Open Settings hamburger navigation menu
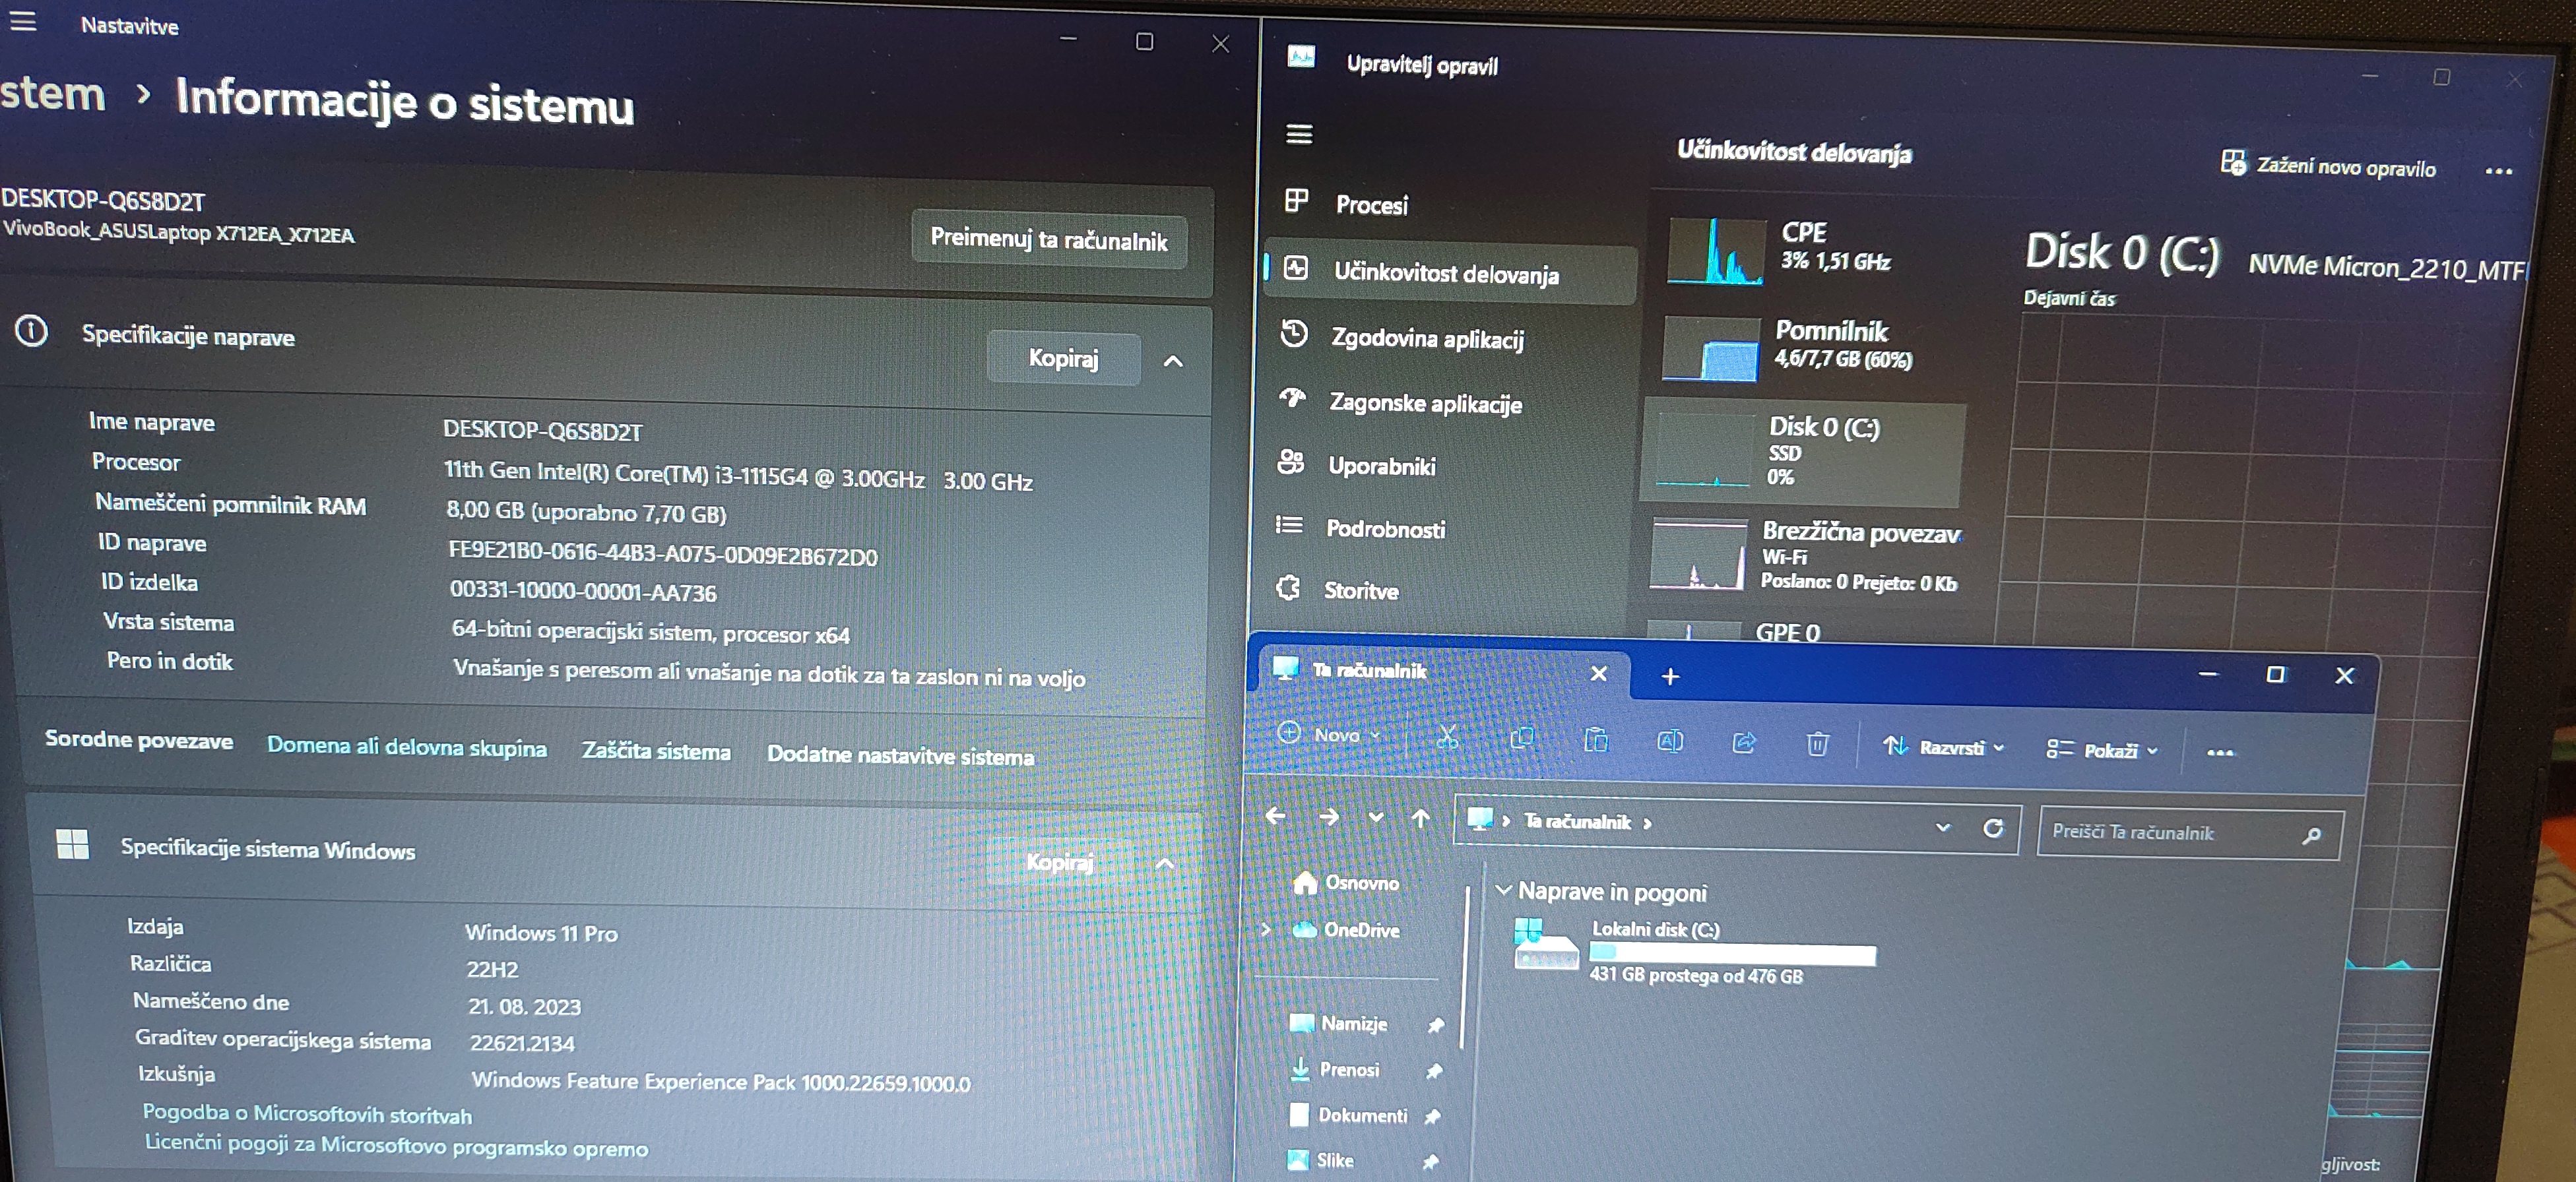Viewport: 2576px width, 1182px height. tap(22, 21)
